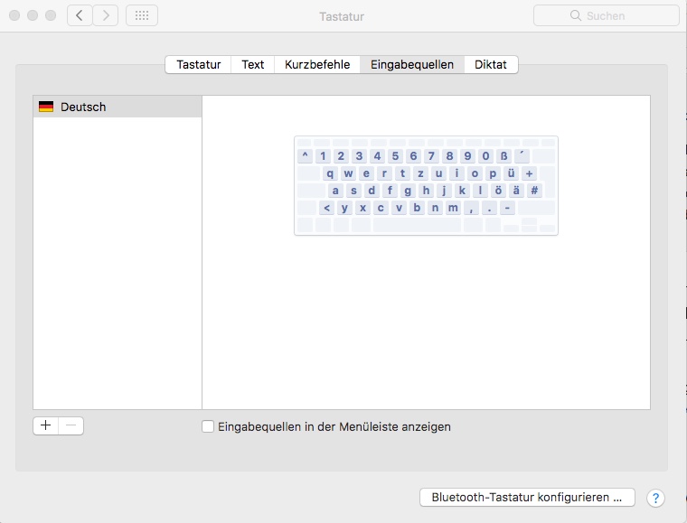Go forward using the right arrow button
The height and width of the screenshot is (523, 687).
pyautogui.click(x=106, y=15)
